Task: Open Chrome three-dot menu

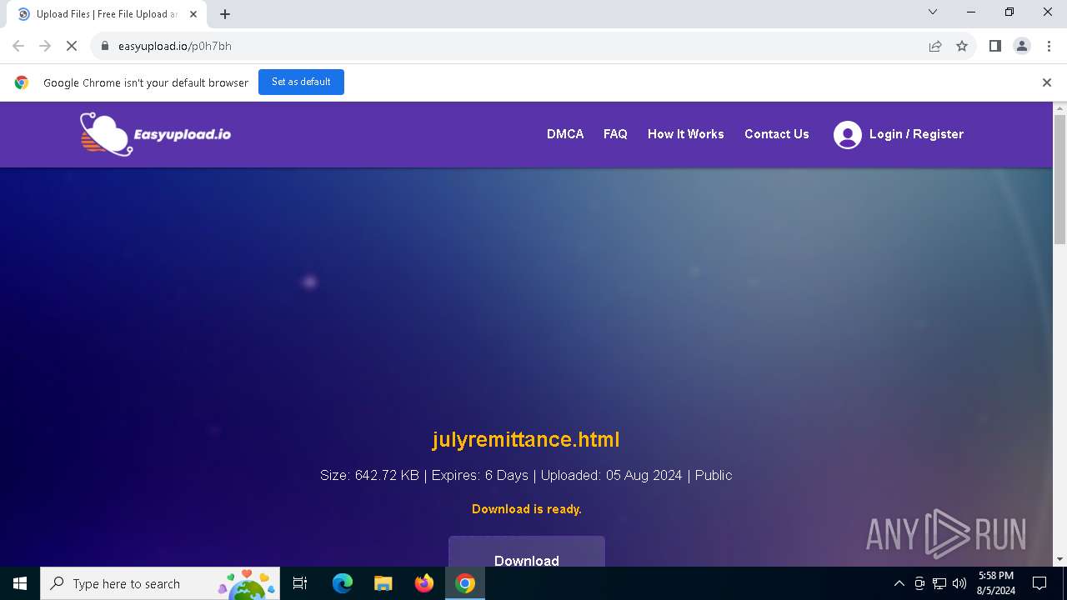Action: tap(1049, 46)
